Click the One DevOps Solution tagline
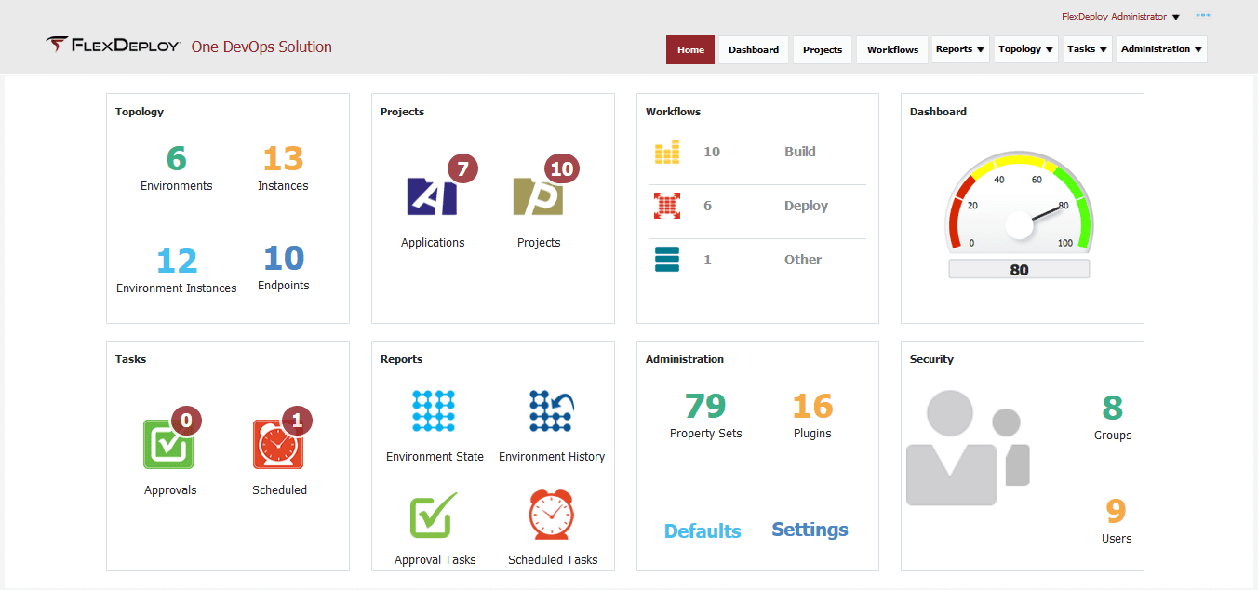Image resolution: width=1258 pixels, height=590 pixels. point(261,47)
